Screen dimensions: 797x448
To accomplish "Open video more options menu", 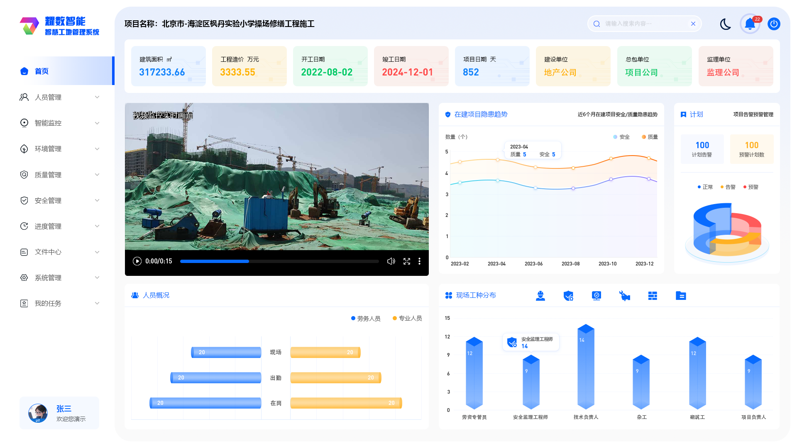I will [x=420, y=261].
